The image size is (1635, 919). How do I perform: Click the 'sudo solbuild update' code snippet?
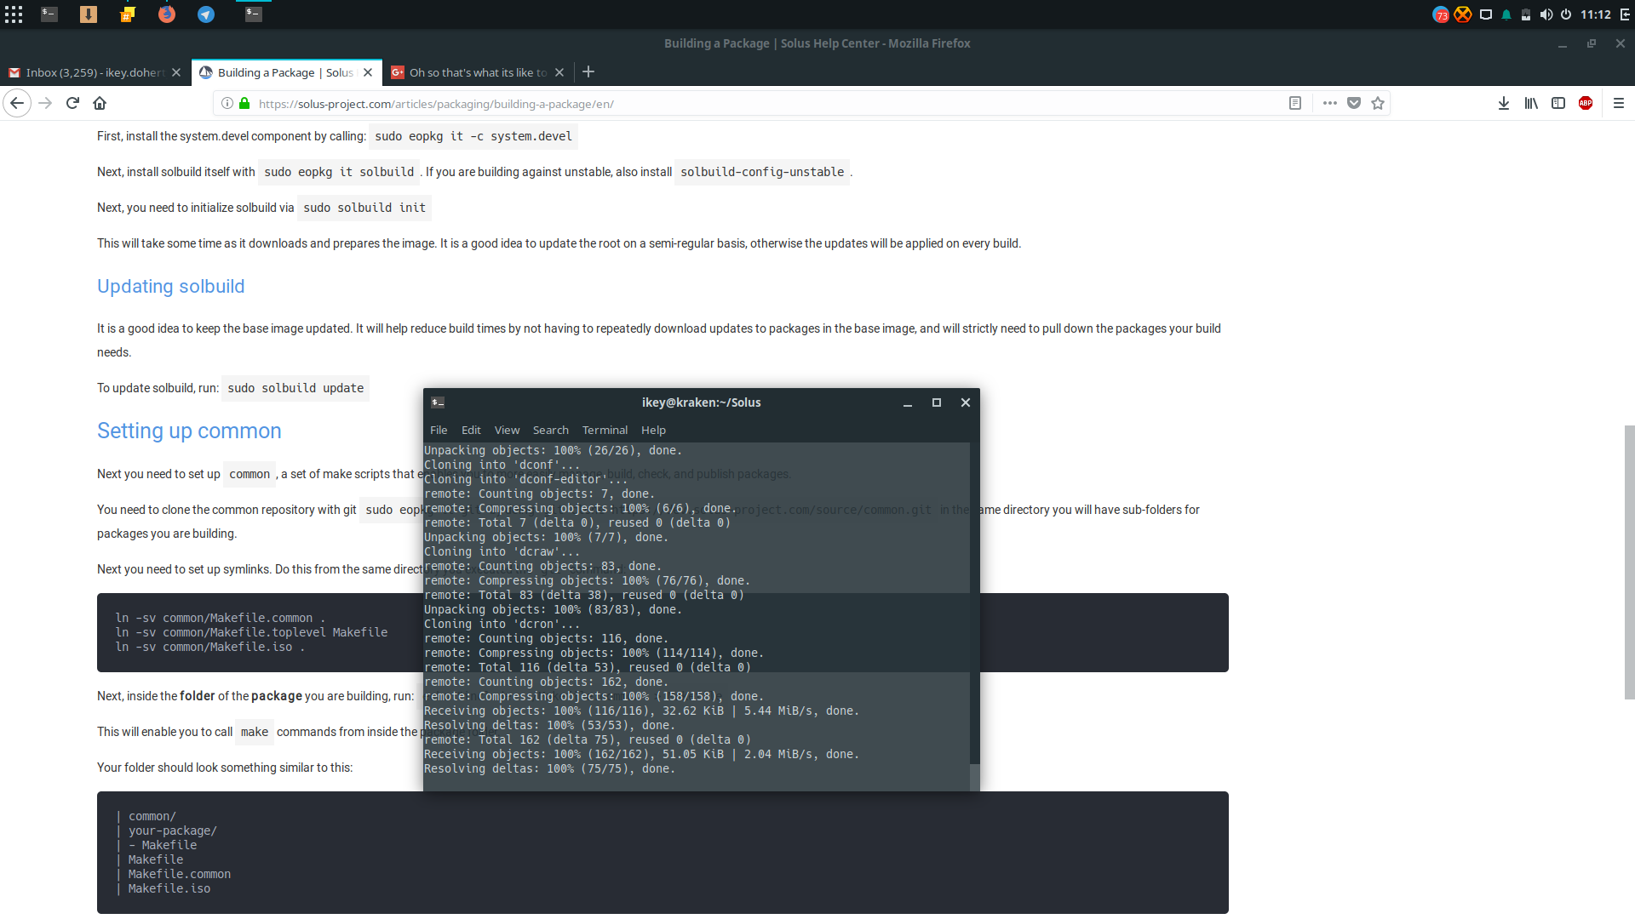coord(295,388)
